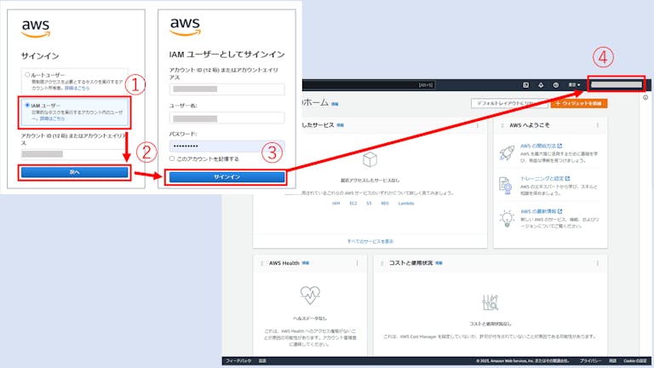Open the help question mark icon
This screenshot has height=368, width=654.
(555, 85)
